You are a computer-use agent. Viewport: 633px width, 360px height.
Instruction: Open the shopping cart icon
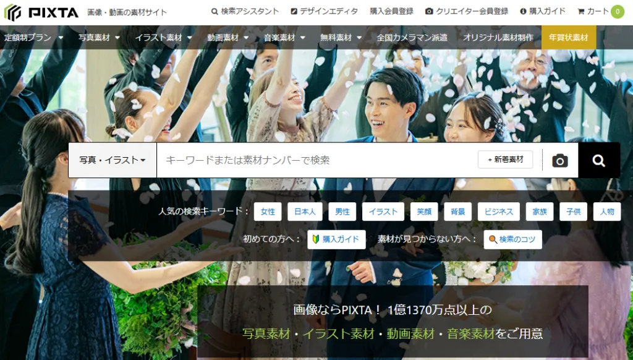pyautogui.click(x=580, y=11)
